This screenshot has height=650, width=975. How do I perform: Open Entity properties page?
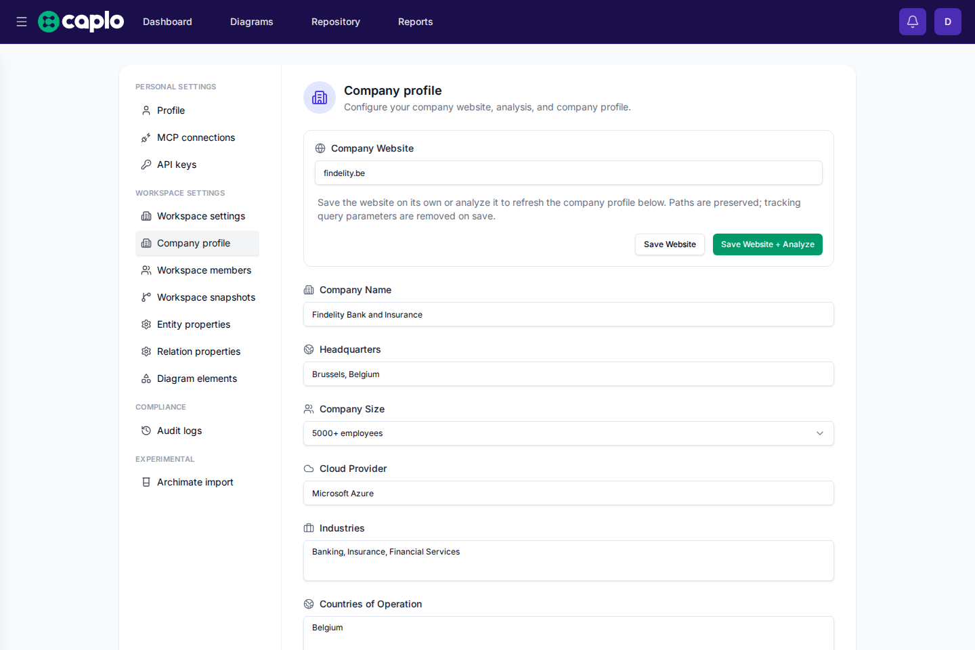tap(197, 324)
